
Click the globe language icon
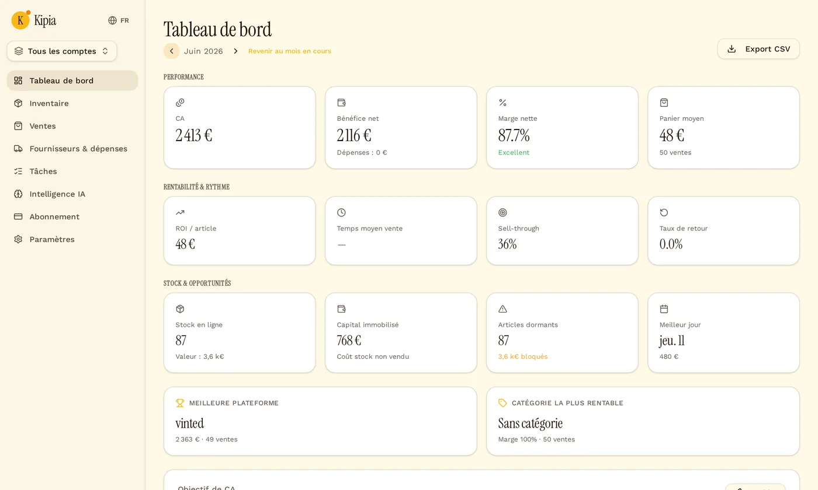pyautogui.click(x=113, y=20)
